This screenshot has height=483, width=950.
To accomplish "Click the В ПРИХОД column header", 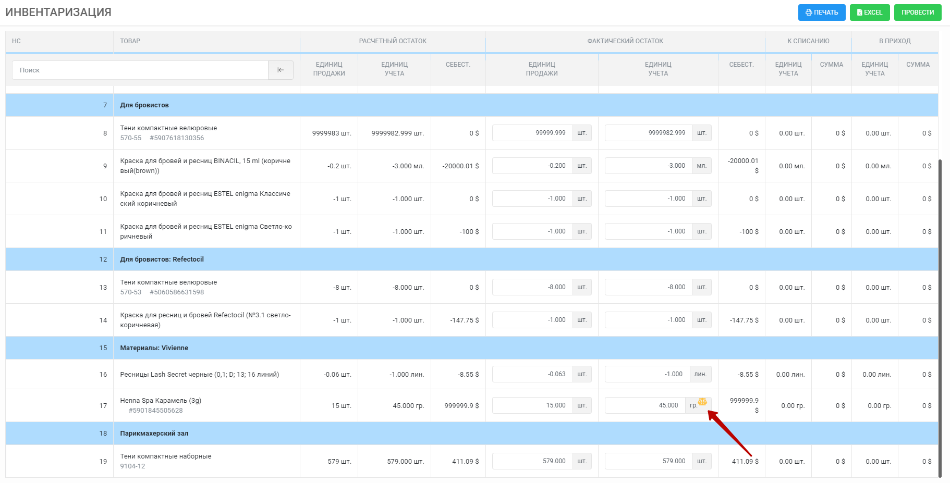I will pos(895,41).
